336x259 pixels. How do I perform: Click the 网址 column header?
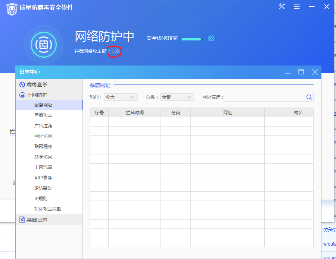(x=227, y=113)
